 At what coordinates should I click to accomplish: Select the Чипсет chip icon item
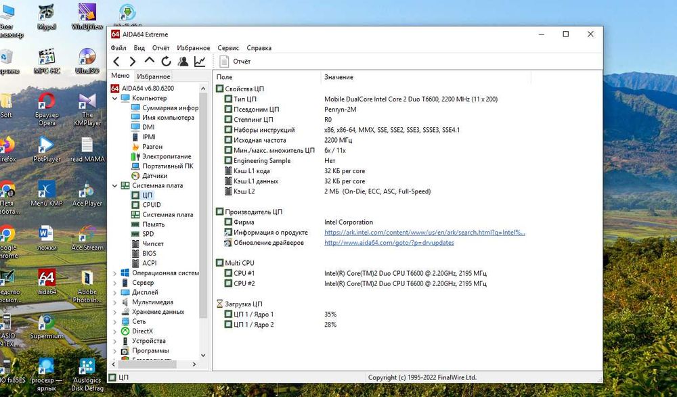147,243
